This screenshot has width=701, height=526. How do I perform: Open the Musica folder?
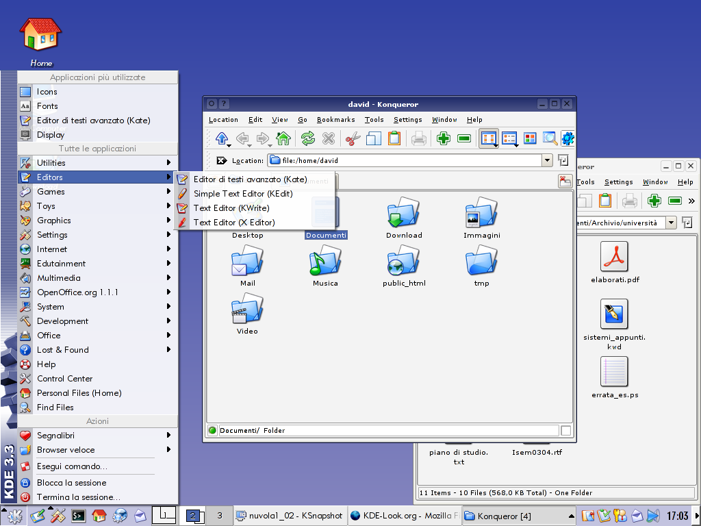click(x=325, y=260)
